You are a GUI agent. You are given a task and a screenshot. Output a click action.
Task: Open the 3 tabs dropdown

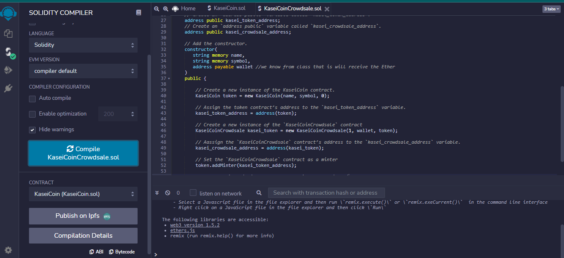point(552,9)
